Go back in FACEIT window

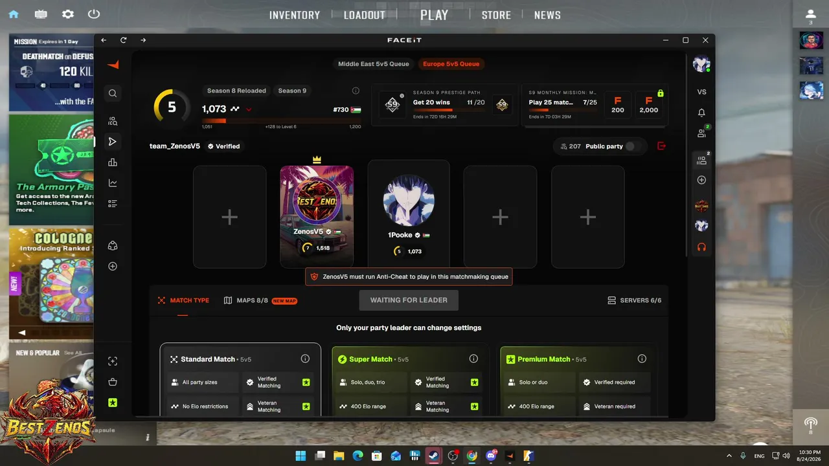[104, 40]
